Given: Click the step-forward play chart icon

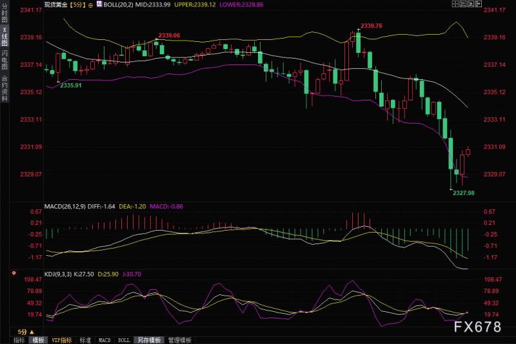Looking at the screenshot, I should pyautogui.click(x=471, y=4).
